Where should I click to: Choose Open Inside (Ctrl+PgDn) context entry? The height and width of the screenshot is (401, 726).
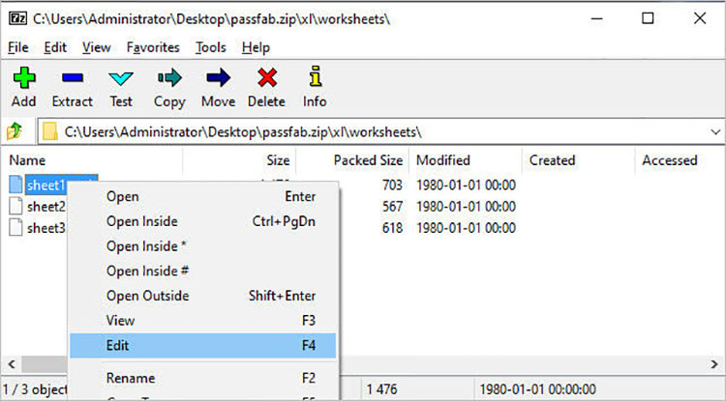coord(203,221)
